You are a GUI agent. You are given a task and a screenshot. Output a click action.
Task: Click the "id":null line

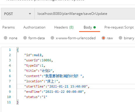[x=34, y=55]
